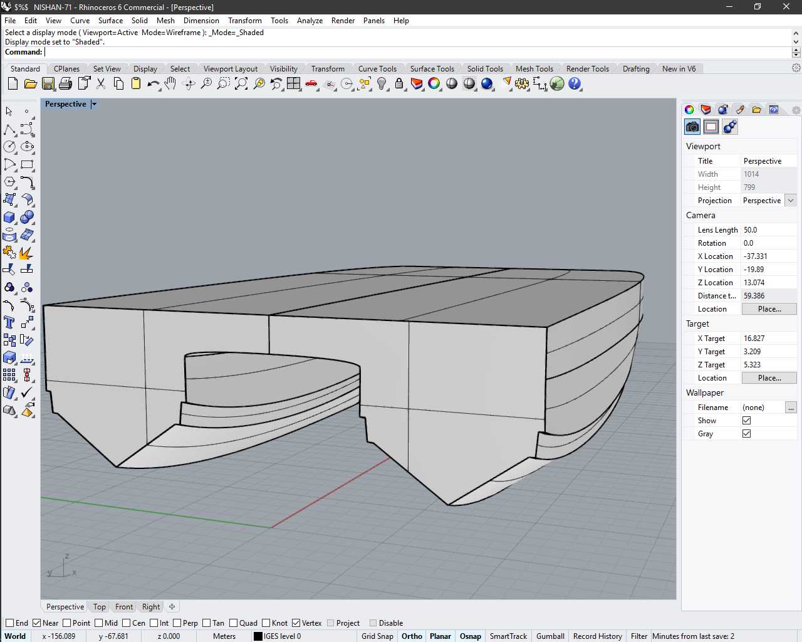
Task: Click the blue Render sphere icon
Action: click(x=487, y=83)
